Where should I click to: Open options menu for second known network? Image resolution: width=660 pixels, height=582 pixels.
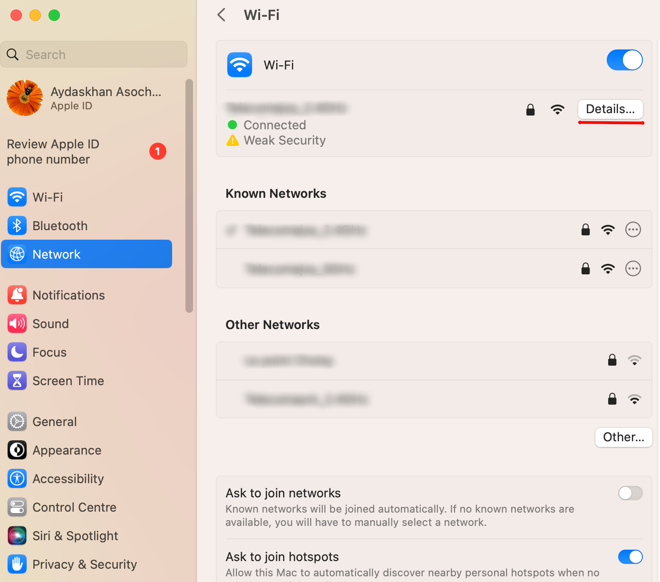point(633,269)
